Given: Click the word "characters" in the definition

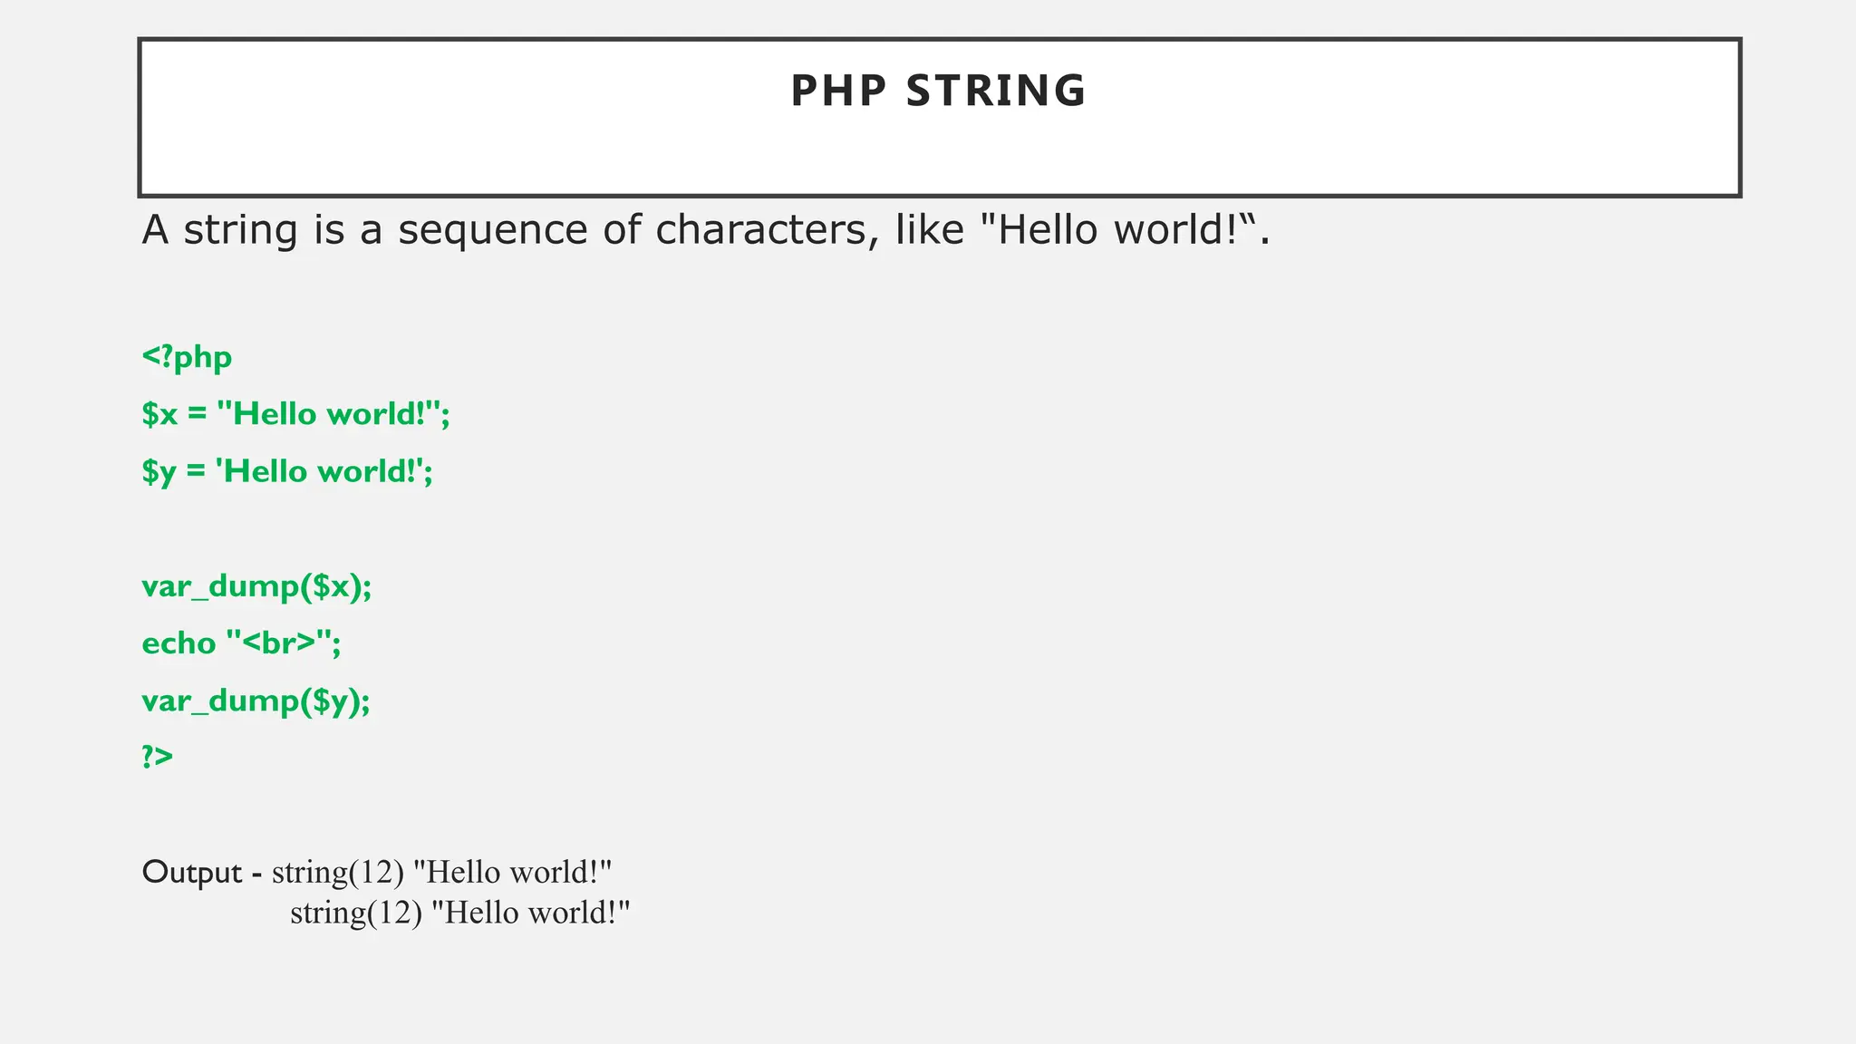Looking at the screenshot, I should coord(766,230).
